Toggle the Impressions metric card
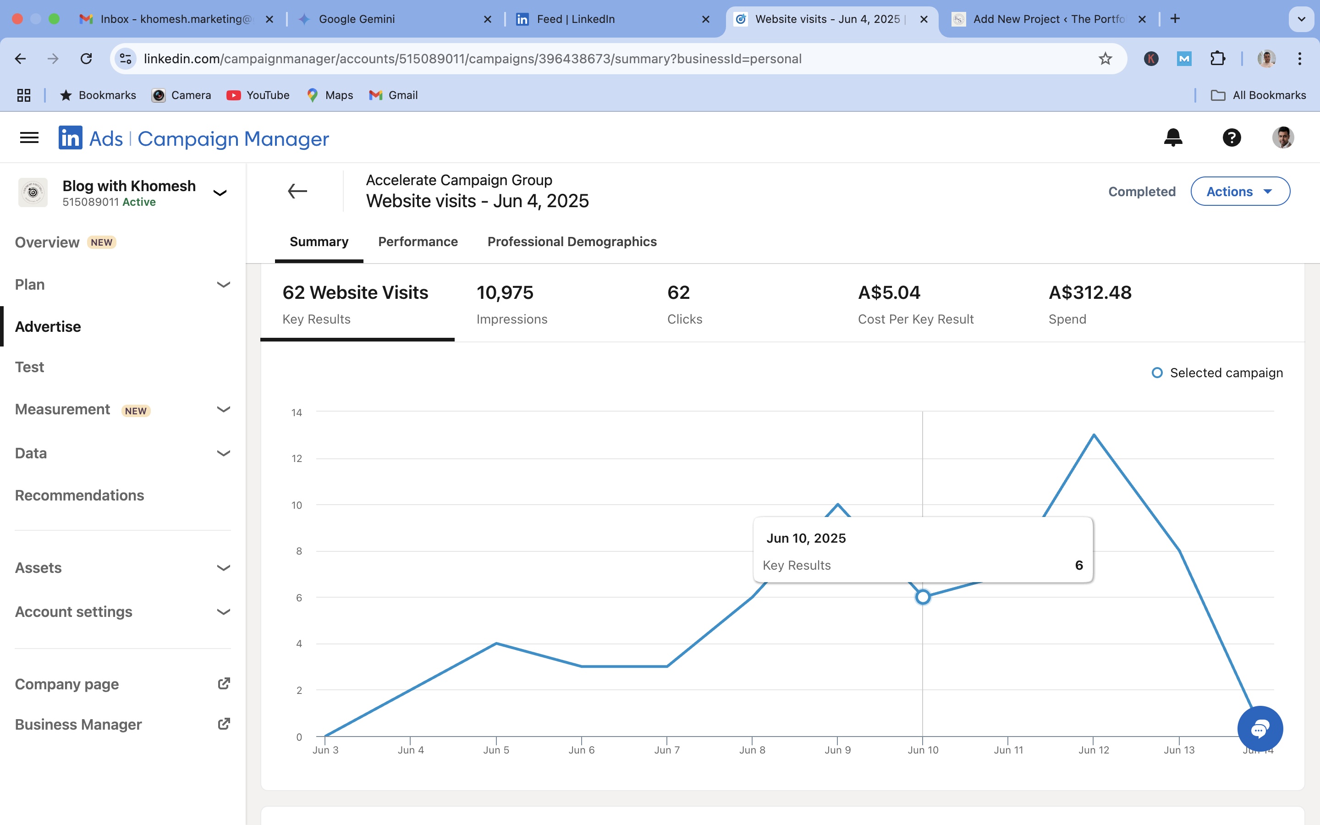This screenshot has height=825, width=1320. point(511,304)
